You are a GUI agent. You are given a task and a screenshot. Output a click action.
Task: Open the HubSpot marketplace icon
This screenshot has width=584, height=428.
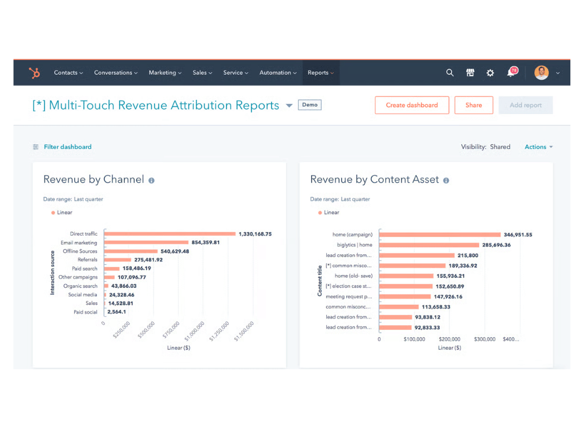tap(470, 72)
